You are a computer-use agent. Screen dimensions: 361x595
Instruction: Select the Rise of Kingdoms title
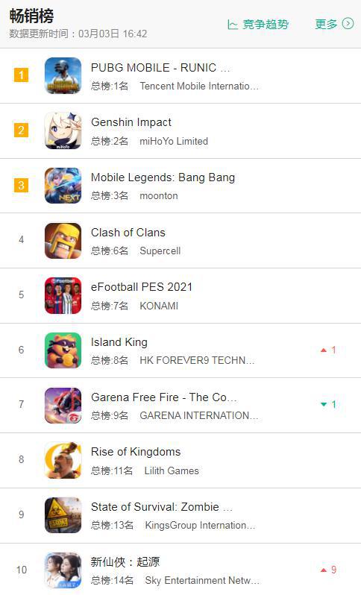coord(136,452)
